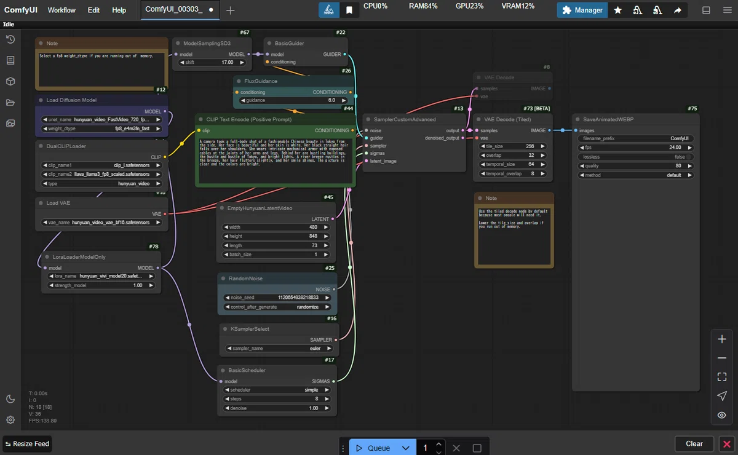Toggle link visibility with the eye icon
The image size is (738, 455).
tap(722, 415)
